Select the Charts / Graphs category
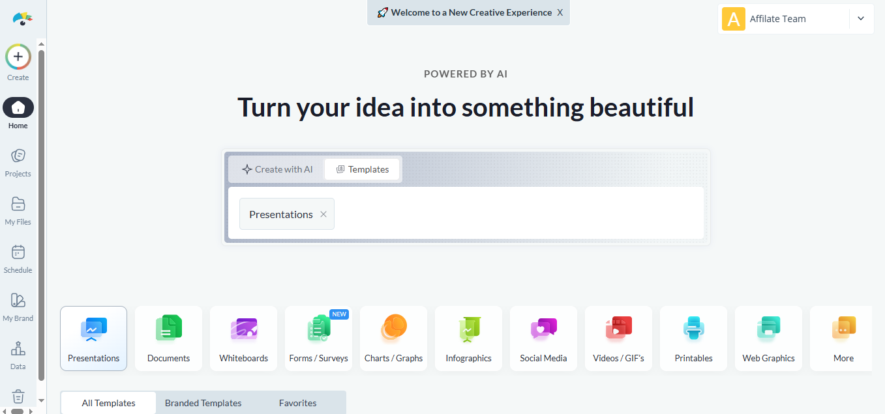This screenshot has height=414, width=885. tap(393, 338)
